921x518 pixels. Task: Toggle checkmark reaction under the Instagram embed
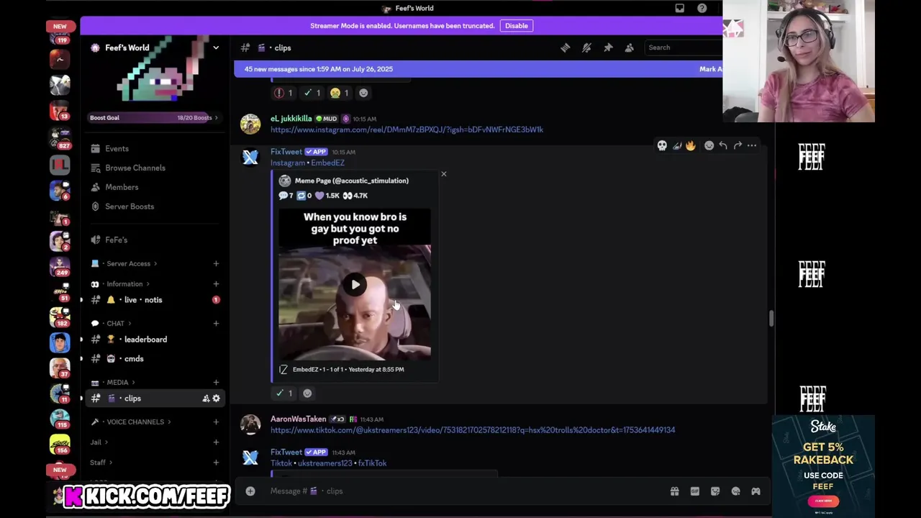tap(283, 393)
